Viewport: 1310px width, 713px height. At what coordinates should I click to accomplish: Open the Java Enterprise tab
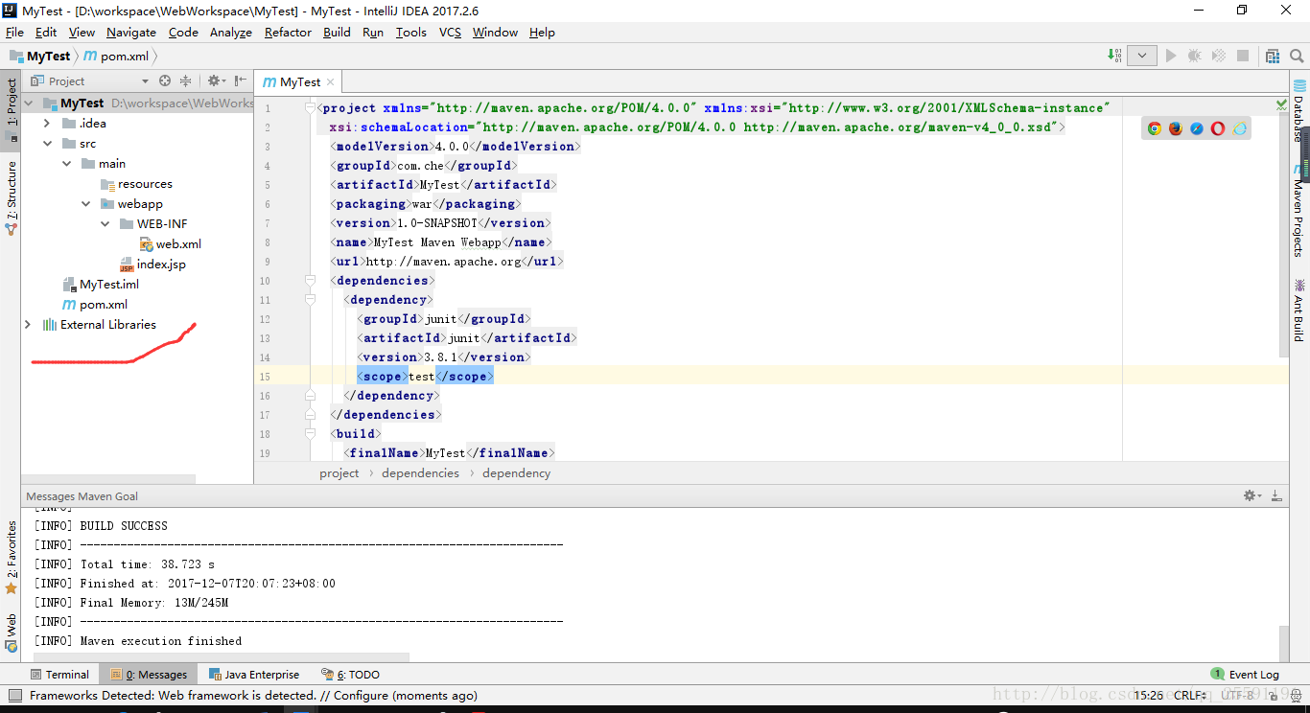click(x=254, y=675)
